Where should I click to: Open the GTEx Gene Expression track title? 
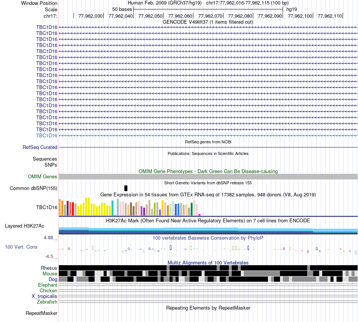pyautogui.click(x=208, y=195)
